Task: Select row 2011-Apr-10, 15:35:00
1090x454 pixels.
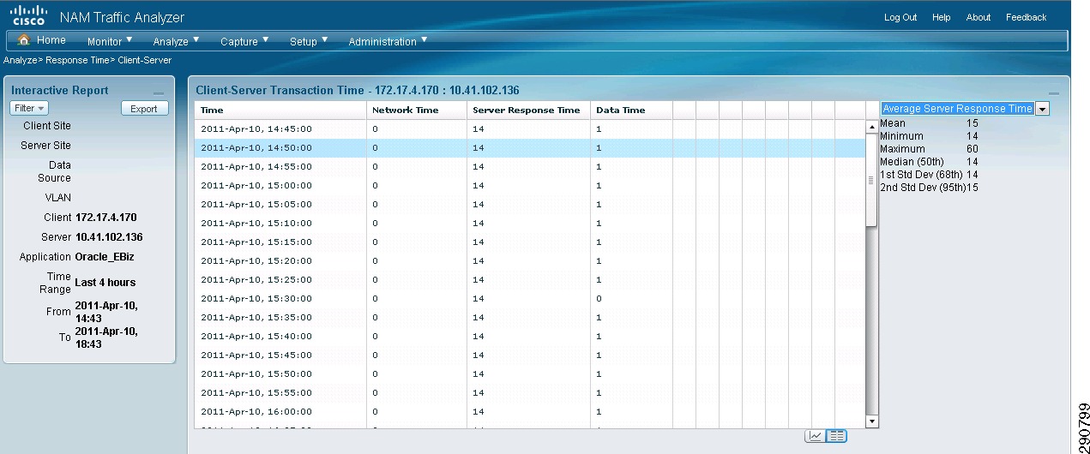Action: click(x=530, y=317)
